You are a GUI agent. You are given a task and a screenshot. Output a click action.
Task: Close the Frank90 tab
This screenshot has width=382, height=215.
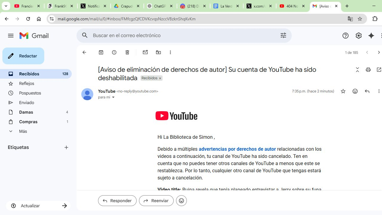[x=72, y=6]
